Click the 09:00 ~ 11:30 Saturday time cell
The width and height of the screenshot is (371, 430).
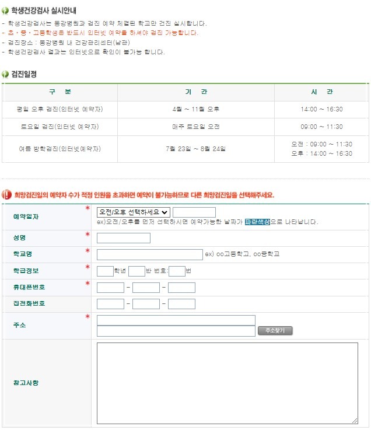(321, 127)
